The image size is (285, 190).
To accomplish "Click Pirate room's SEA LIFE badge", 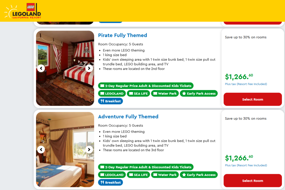I will [x=138, y=93].
